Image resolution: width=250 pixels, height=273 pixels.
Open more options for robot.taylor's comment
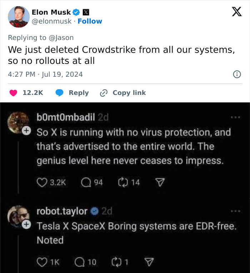tap(234, 211)
